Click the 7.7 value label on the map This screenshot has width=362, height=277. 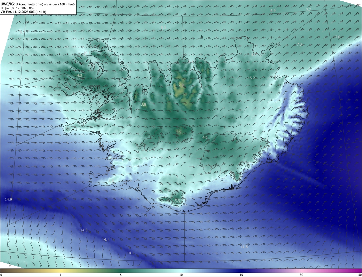(309, 10)
